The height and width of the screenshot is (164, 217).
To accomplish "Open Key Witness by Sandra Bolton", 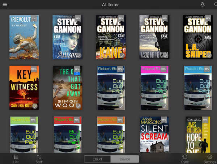I will (x=24, y=88).
